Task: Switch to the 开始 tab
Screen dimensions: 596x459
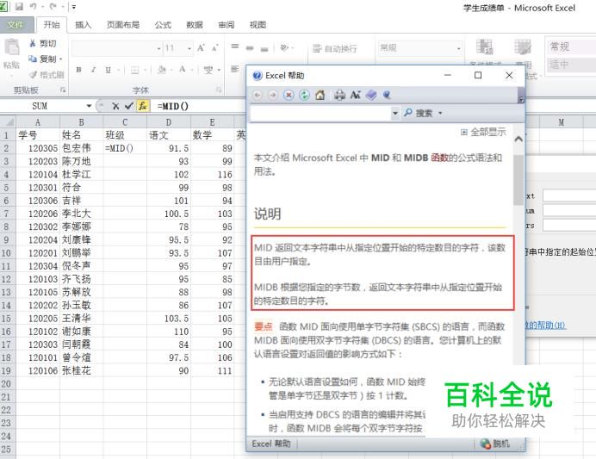Action: coord(52,25)
